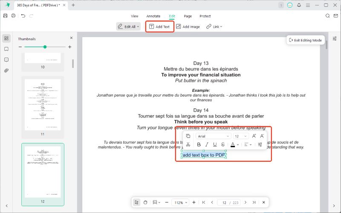Cut the selected text with scissors icon
341x213 pixels.
point(188,144)
